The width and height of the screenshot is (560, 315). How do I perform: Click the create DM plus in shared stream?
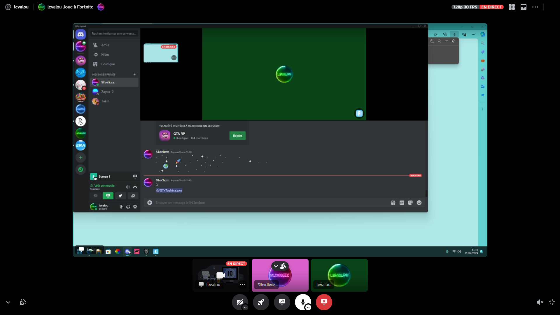coord(134,74)
